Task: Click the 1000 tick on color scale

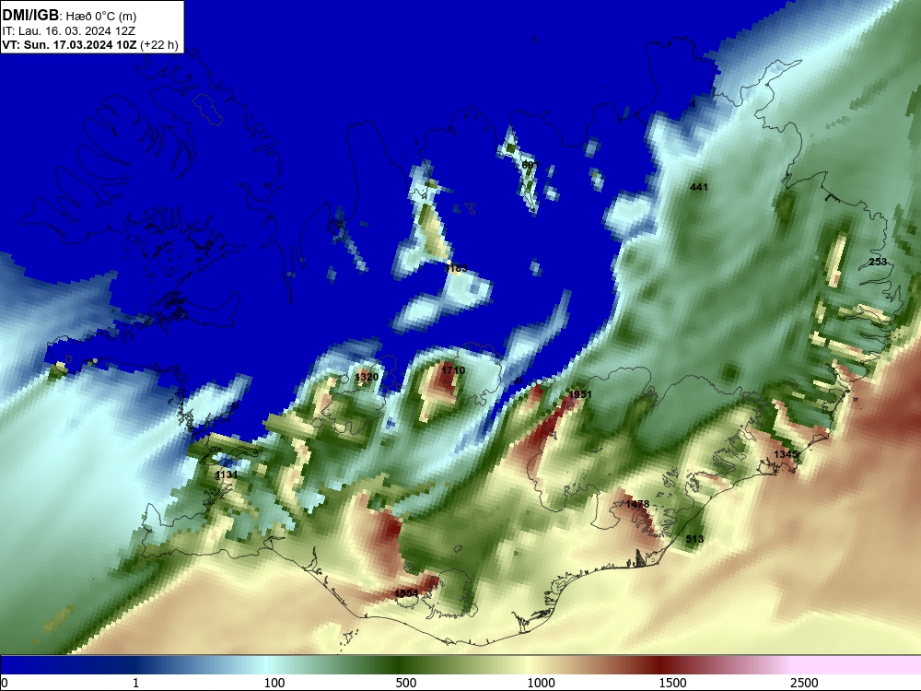Action: [541, 683]
